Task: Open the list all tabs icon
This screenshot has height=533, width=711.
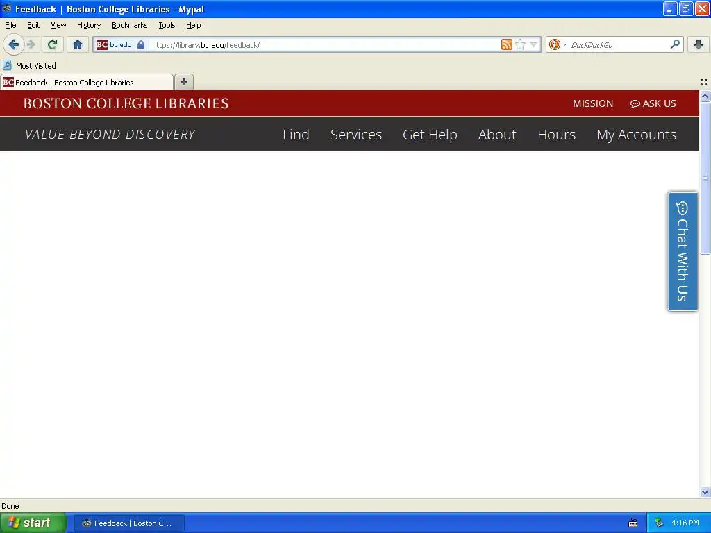Action: click(x=704, y=82)
